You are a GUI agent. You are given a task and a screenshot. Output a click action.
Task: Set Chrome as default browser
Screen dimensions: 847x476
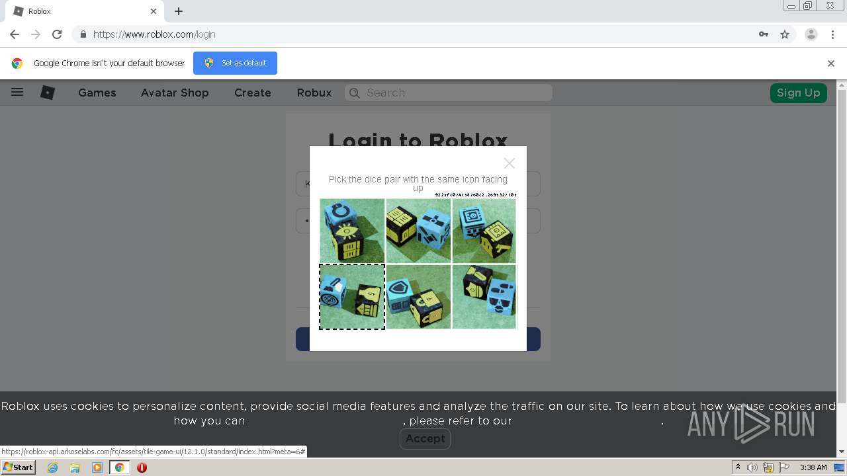point(235,63)
